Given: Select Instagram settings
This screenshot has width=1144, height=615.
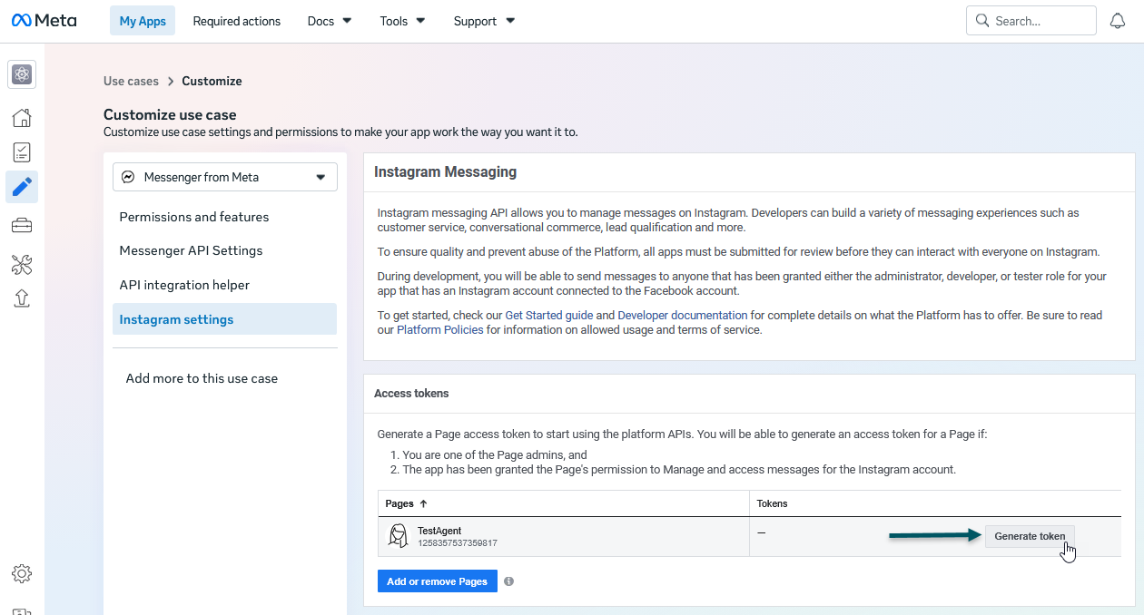Looking at the screenshot, I should point(224,319).
